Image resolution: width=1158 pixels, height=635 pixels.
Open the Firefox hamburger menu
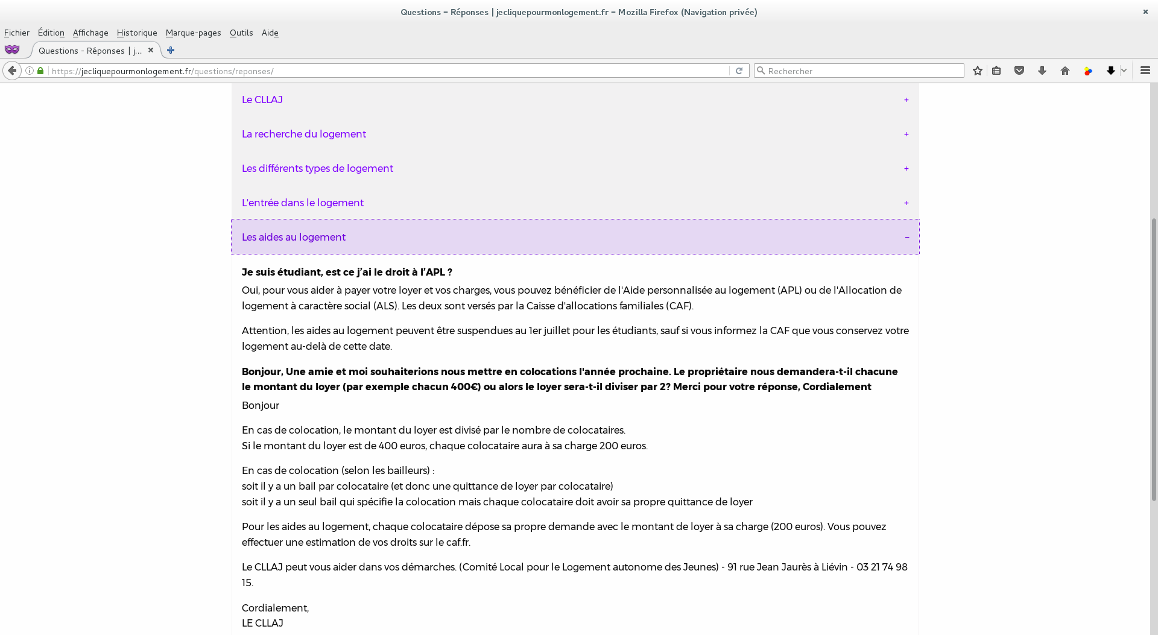point(1145,71)
